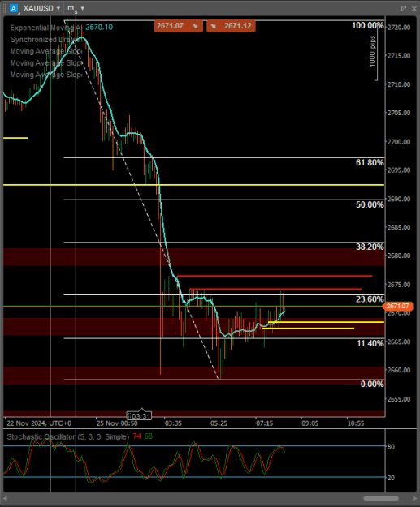Click the 20 level on the oscillator scale
The image size is (420, 507).
pyautogui.click(x=392, y=478)
